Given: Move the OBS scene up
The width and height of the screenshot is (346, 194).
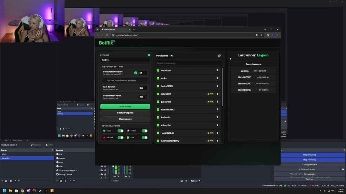Looking at the screenshot, I should [15, 181].
